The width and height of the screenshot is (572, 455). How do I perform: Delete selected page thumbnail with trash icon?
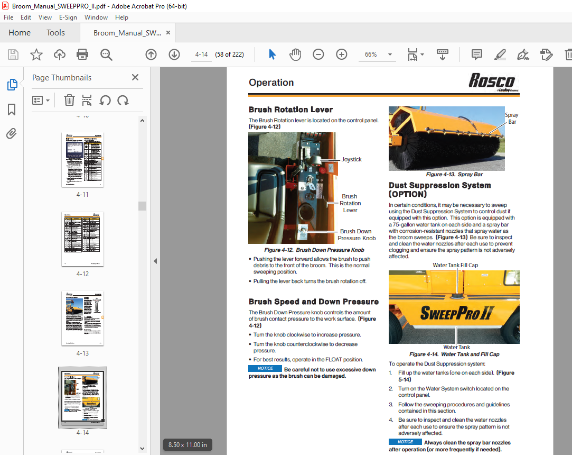tap(69, 100)
